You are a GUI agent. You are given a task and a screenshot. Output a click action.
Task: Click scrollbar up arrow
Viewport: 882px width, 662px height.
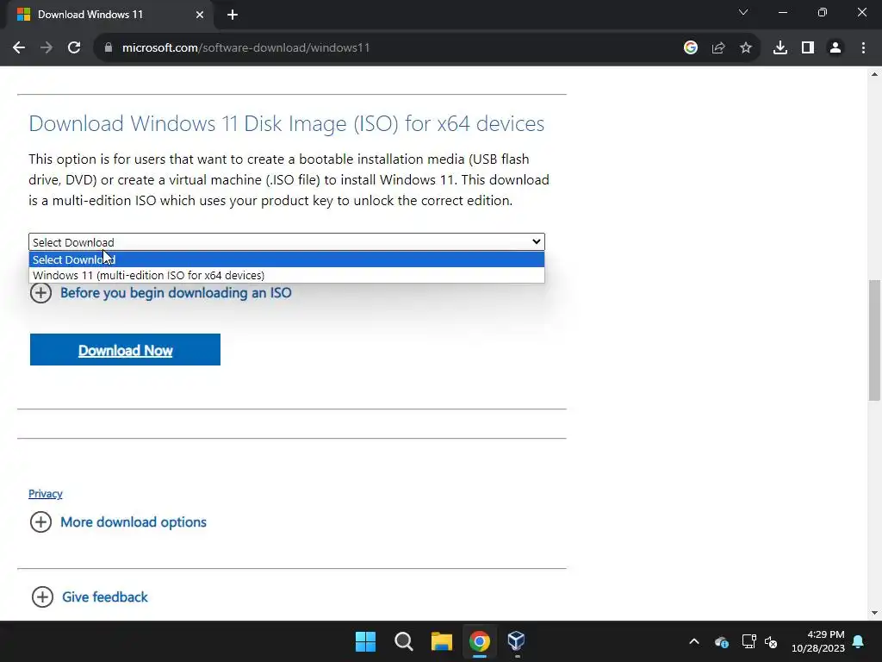[x=874, y=74]
